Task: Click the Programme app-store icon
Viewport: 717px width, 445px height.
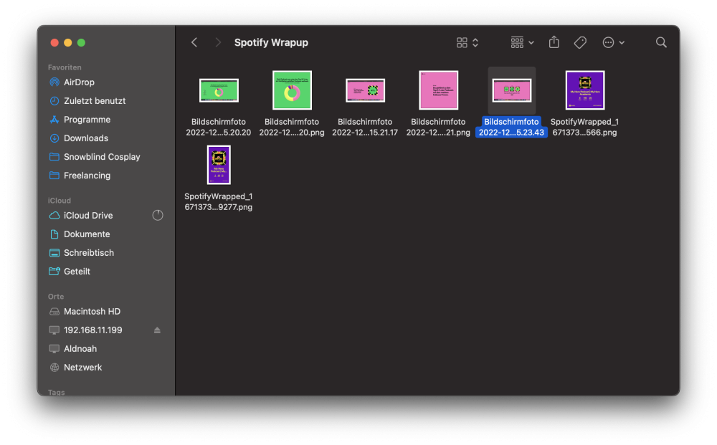Action: pos(54,120)
